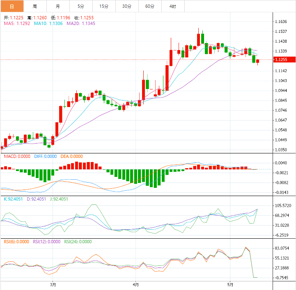Click the RSI(6):0.0000 label

tap(16, 242)
